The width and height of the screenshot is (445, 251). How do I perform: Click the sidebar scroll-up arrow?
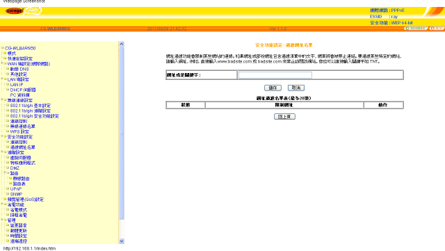(x=122, y=44)
